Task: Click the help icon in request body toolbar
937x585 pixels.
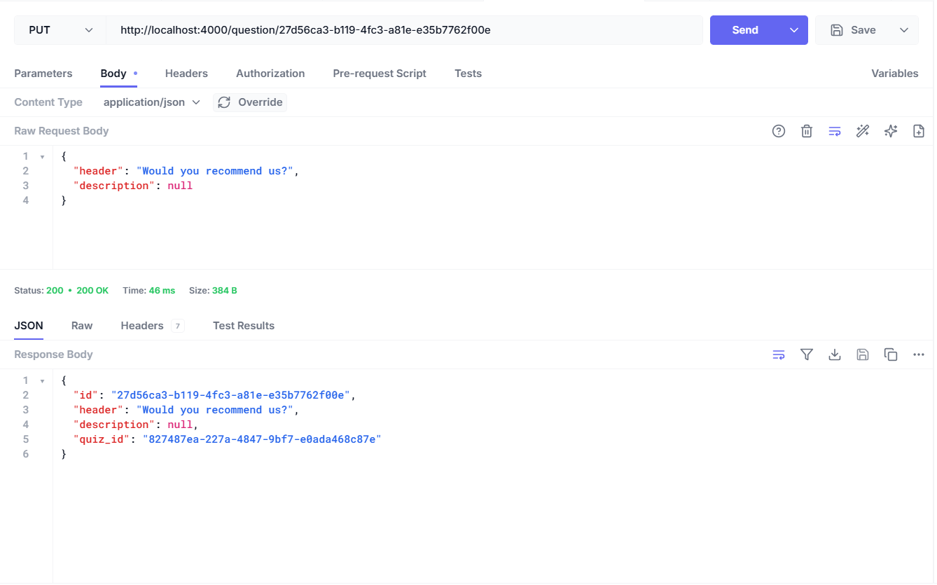Action: [x=778, y=131]
